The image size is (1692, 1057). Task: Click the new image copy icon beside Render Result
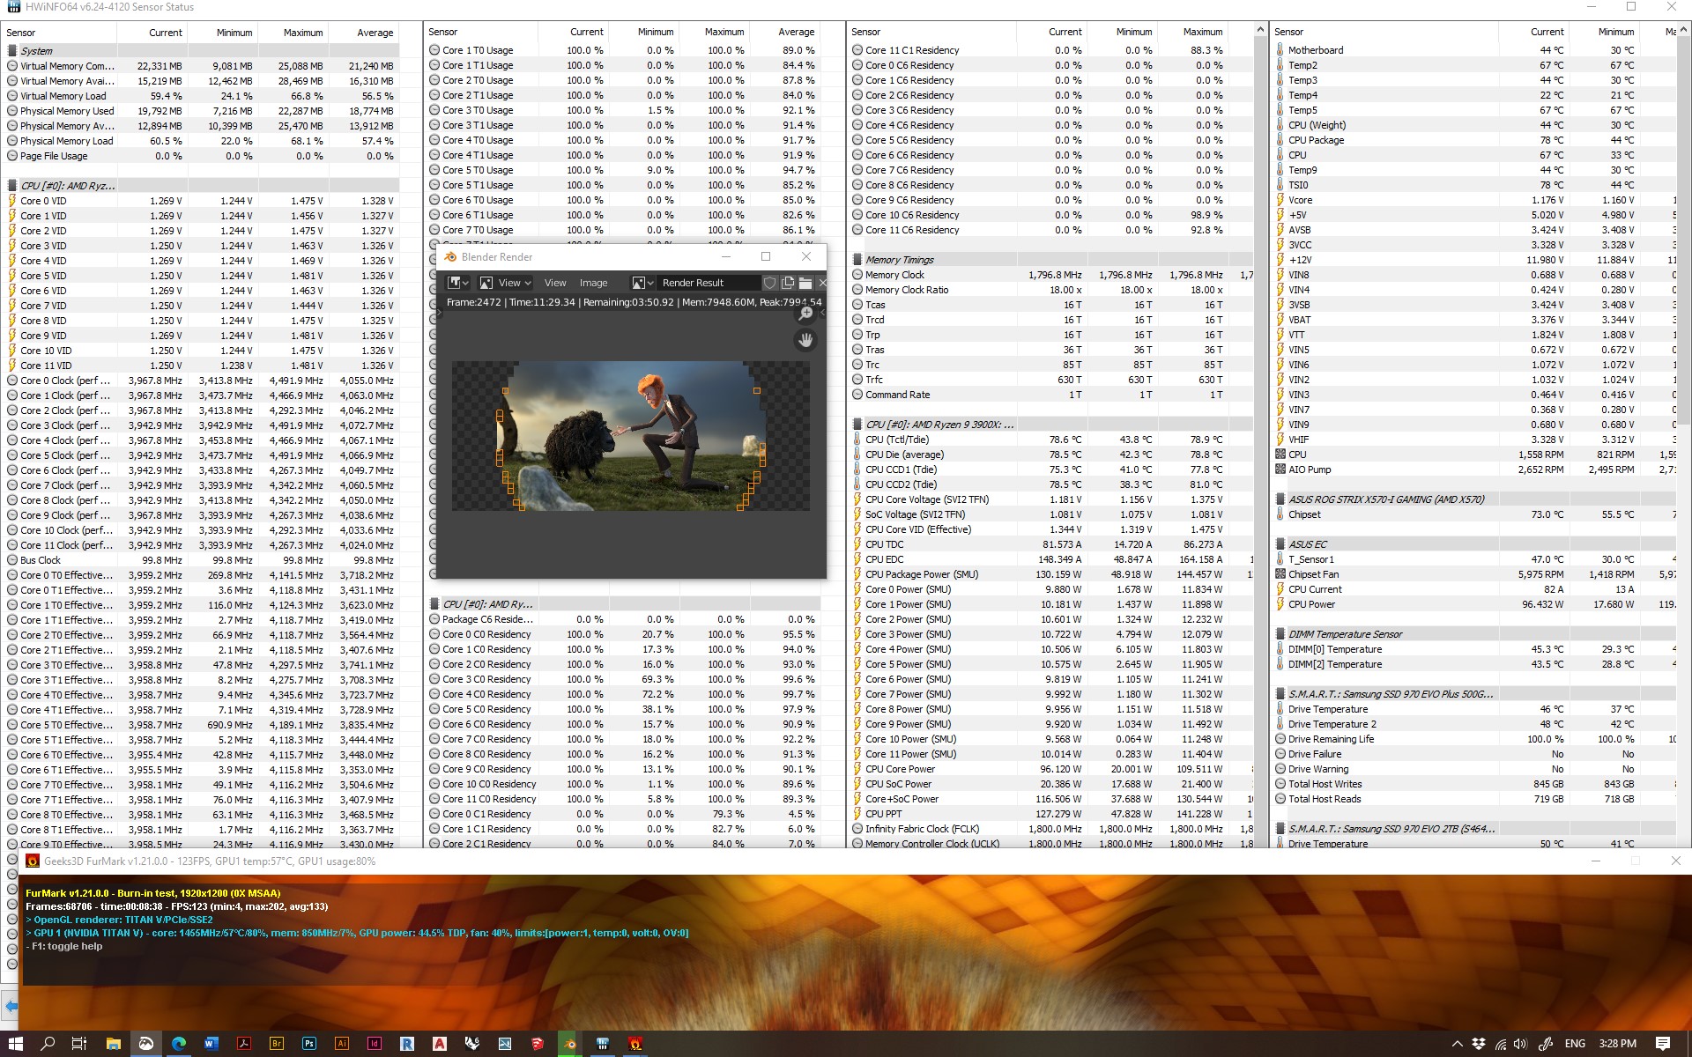click(x=788, y=283)
